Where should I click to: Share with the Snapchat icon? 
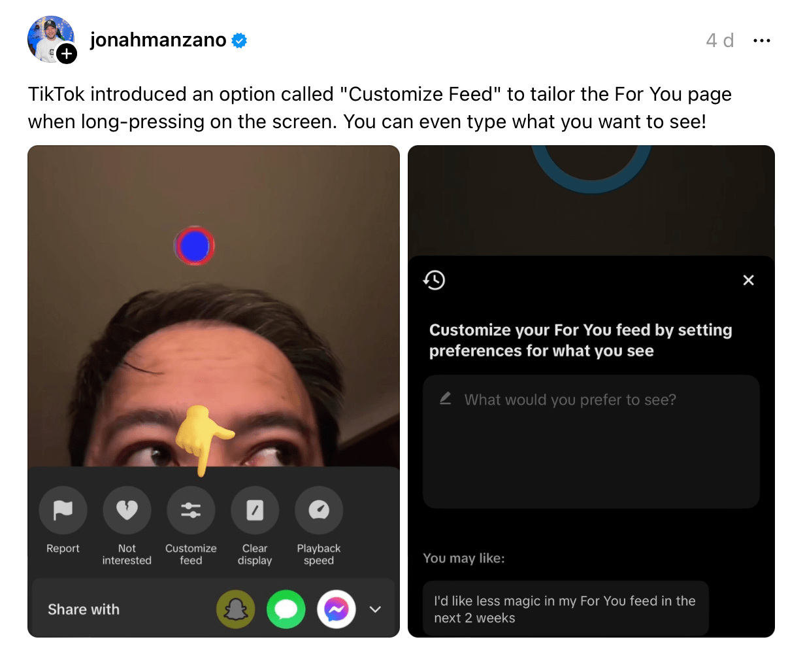pos(235,609)
